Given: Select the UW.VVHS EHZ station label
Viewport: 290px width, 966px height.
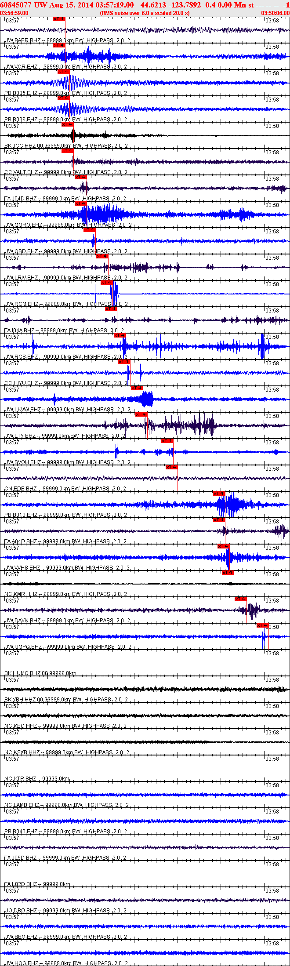Looking at the screenshot, I should point(67,568).
